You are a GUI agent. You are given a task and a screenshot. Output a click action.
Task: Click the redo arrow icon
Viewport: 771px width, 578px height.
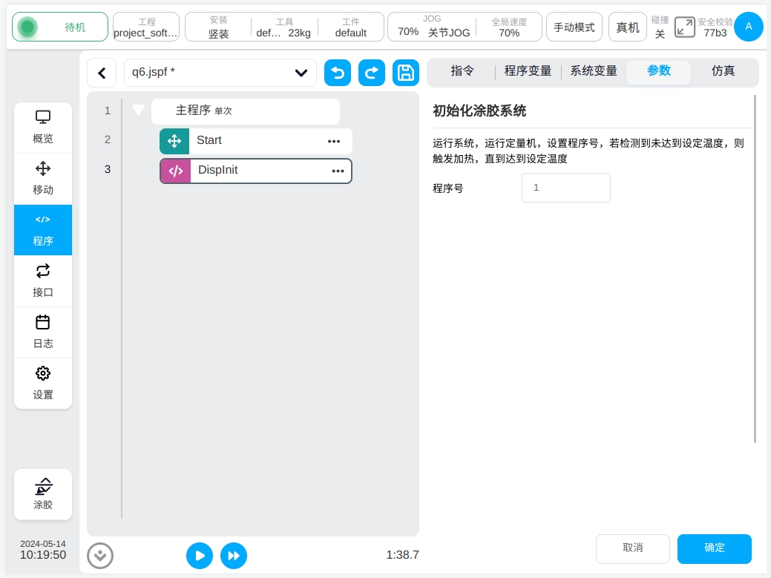click(x=372, y=73)
